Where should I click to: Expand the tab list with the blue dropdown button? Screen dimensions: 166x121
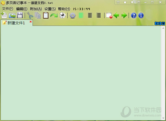[x=163, y=23]
